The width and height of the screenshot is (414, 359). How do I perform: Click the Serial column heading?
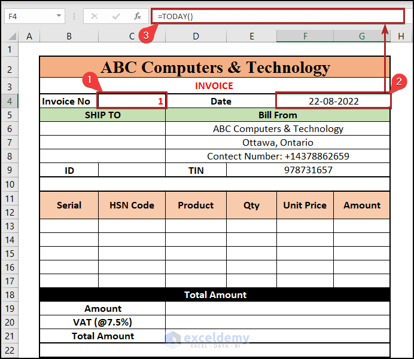69,205
